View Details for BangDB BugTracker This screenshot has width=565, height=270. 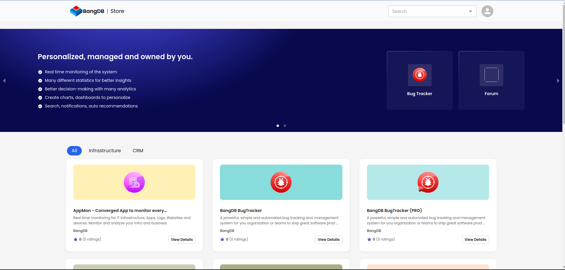[329, 240]
